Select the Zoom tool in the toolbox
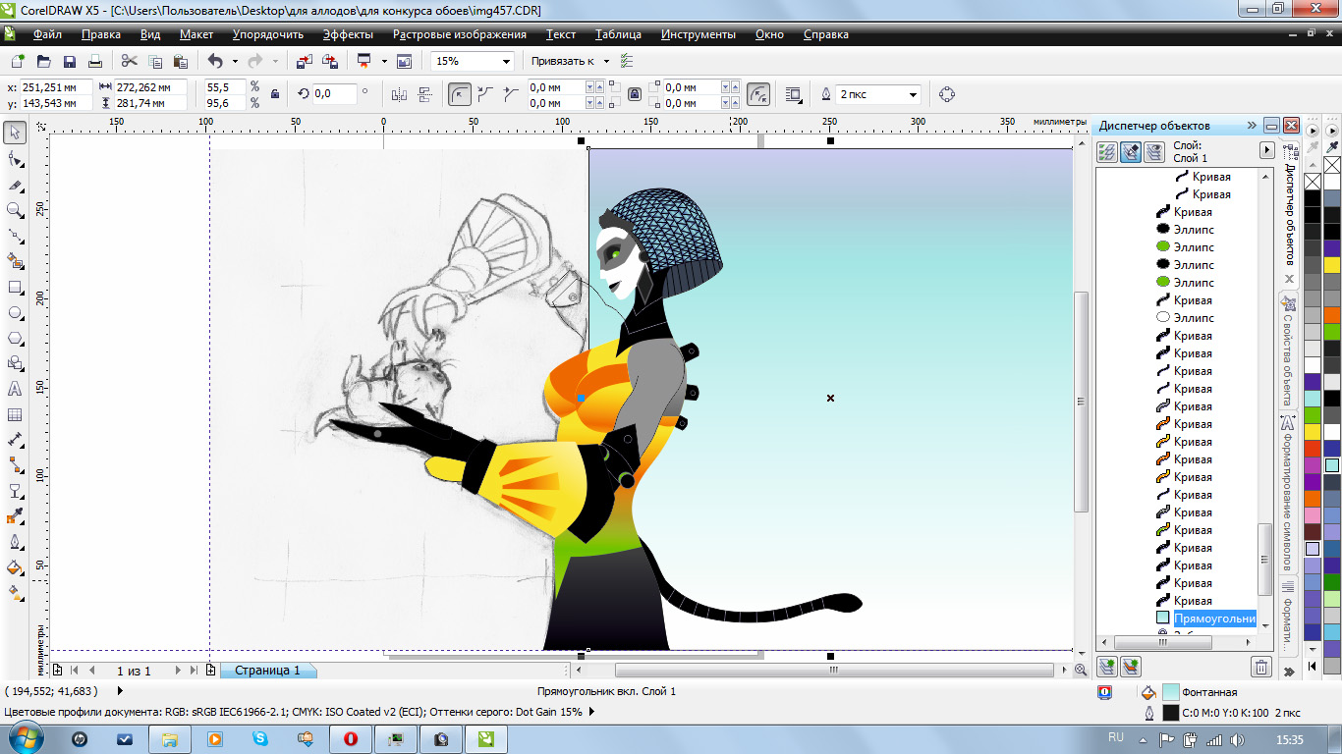 coord(15,210)
